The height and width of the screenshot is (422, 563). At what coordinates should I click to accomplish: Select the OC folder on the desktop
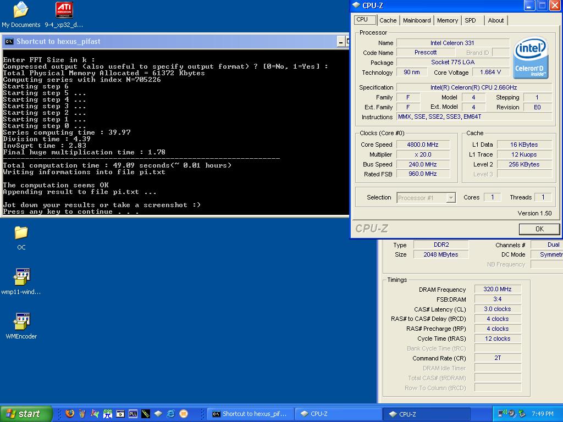[21, 238]
